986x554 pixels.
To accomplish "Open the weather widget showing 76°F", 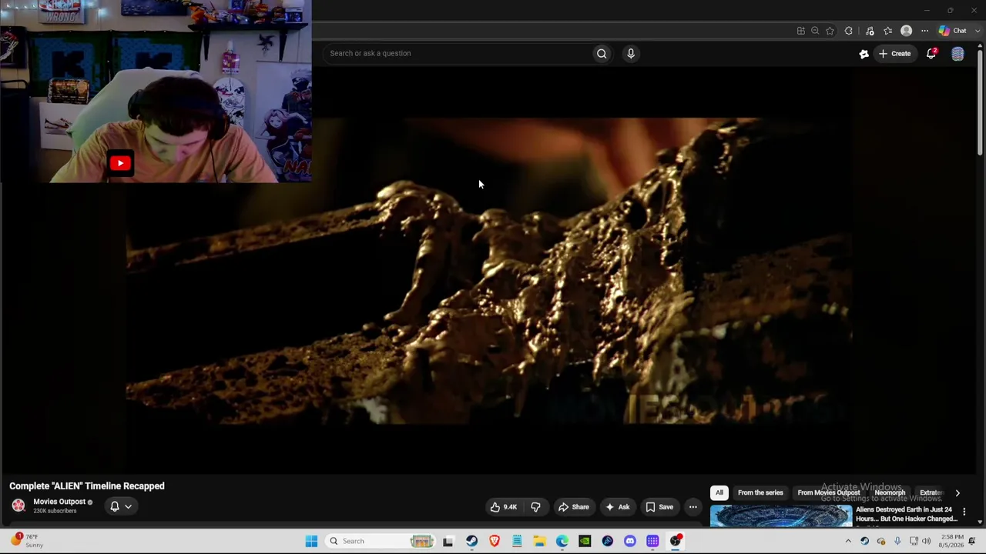I will [25, 541].
